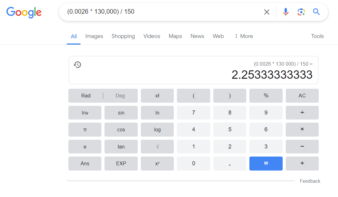
Task: Send Feedback about the calculator
Action: click(310, 181)
